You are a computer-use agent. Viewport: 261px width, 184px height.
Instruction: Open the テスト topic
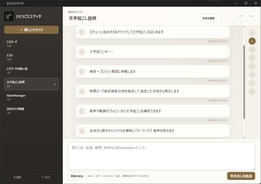pyautogui.click(x=31, y=57)
